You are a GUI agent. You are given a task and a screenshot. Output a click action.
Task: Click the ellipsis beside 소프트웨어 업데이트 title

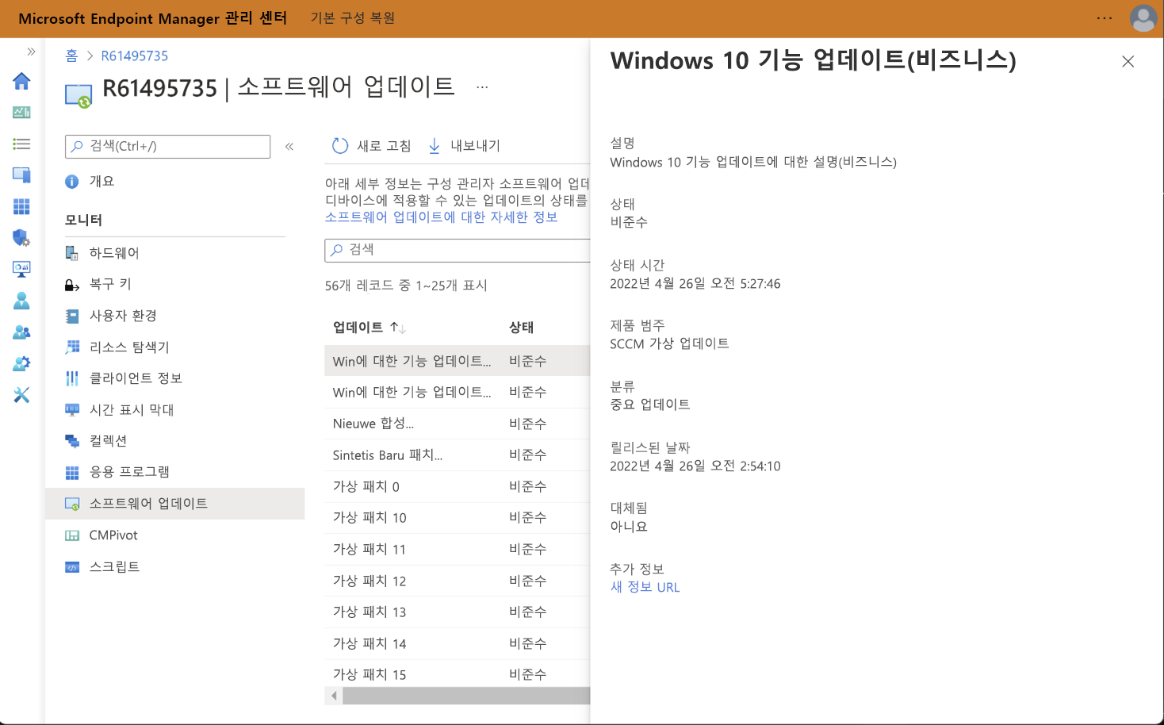[x=482, y=87]
